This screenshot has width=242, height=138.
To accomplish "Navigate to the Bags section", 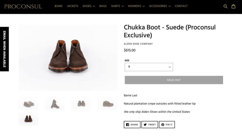I will pos(103,6).
